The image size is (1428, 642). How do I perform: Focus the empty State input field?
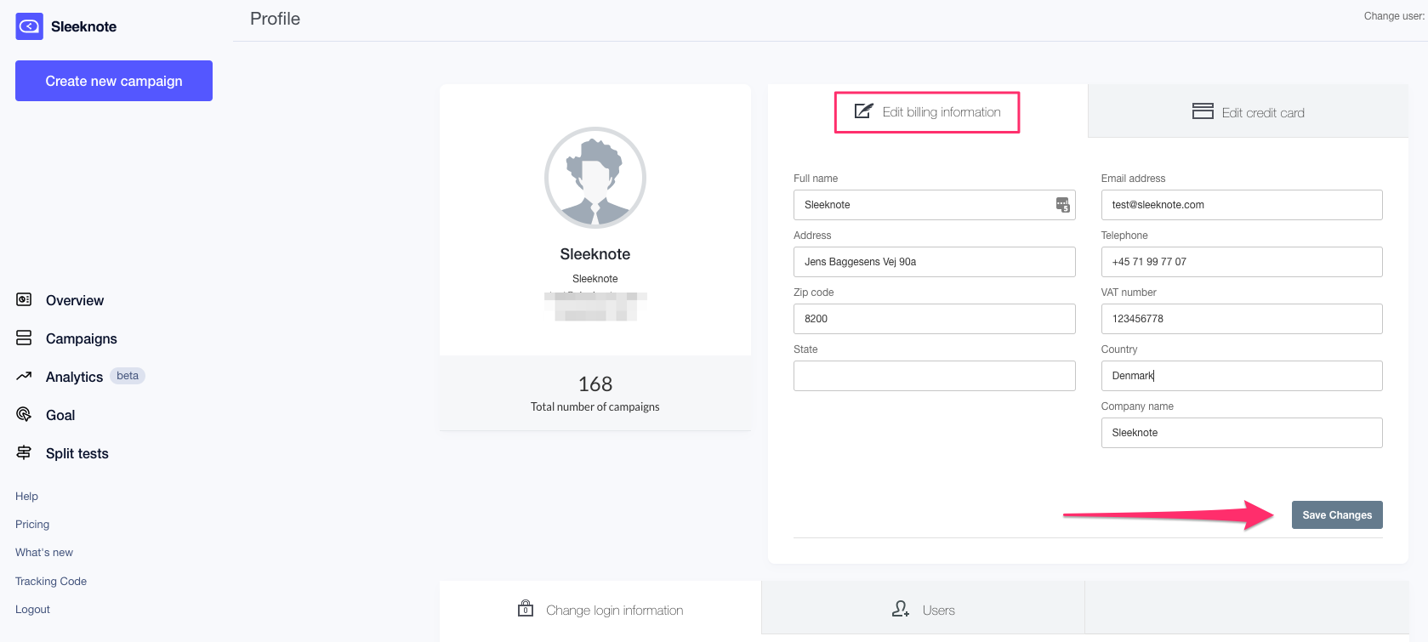pos(934,376)
